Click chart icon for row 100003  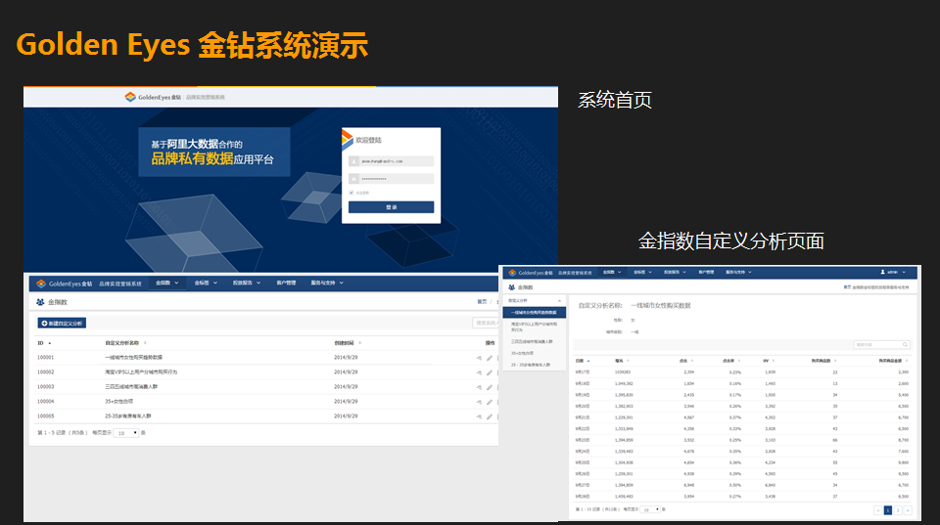pyautogui.click(x=479, y=387)
